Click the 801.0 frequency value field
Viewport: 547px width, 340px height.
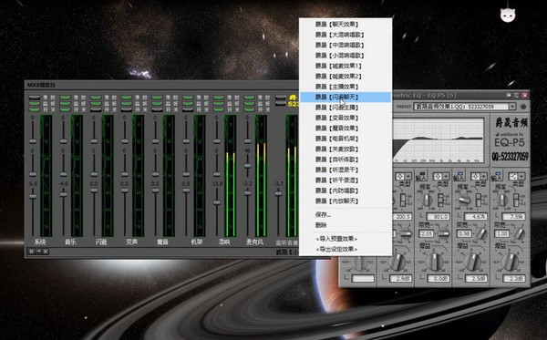pos(439,217)
